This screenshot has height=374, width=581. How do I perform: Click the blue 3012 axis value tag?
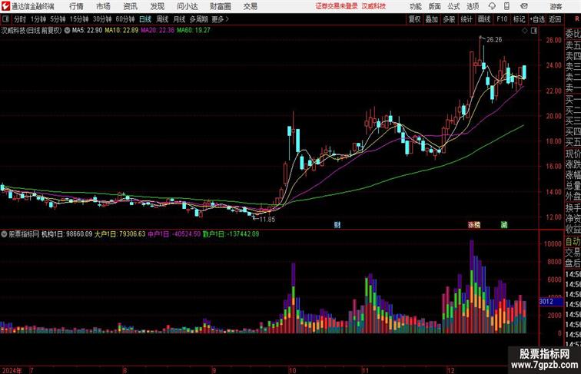(550, 301)
